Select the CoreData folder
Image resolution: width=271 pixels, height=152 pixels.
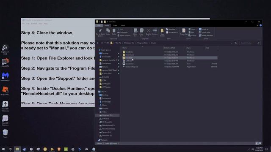pos(129,52)
